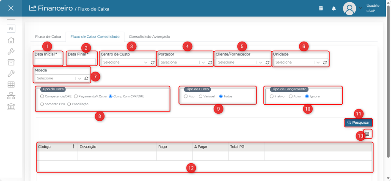Select Pagamento/F.Caixa date type
The width and height of the screenshot is (391, 181).
[x=76, y=96]
